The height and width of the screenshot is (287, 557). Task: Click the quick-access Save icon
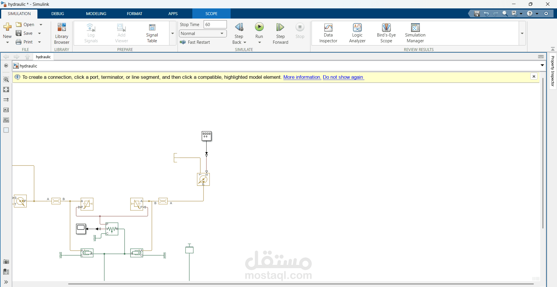477,14
